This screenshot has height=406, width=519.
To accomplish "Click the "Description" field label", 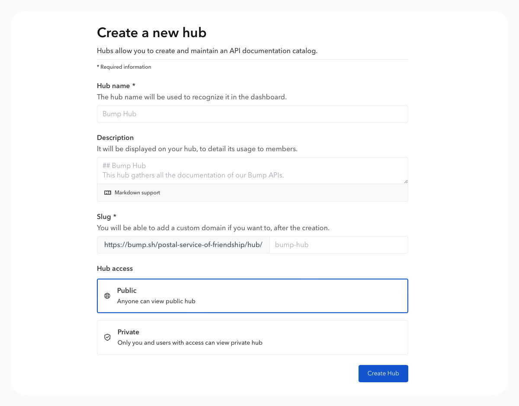I will tap(115, 138).
